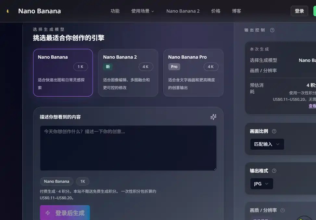The width and height of the screenshot is (316, 220).
Task: Click the lightning icon on generate button
Action: coord(48,213)
